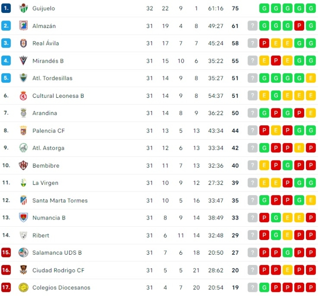Image resolution: width=318 pixels, height=296 pixels.
Task: Click the red position 16 rank badge
Action: click(x=6, y=270)
